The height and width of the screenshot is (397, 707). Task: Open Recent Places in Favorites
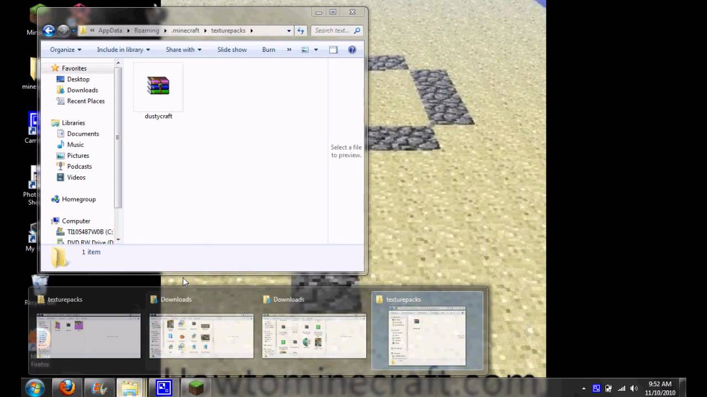pyautogui.click(x=86, y=101)
